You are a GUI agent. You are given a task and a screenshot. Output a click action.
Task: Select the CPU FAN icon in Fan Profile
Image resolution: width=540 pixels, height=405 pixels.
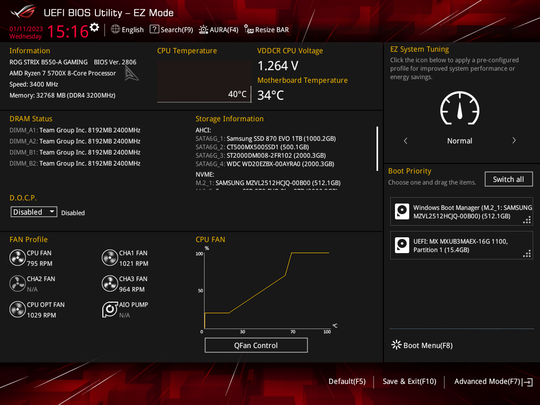[x=17, y=257]
